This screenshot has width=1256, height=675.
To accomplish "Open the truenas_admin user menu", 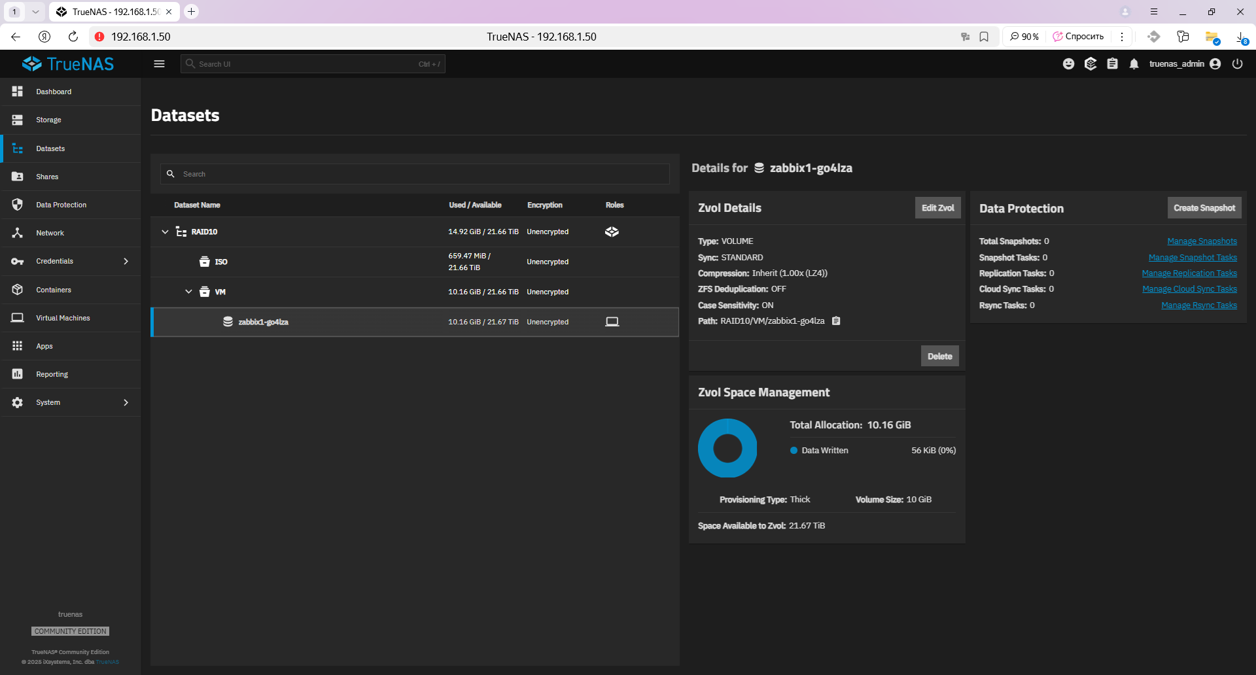I will (x=1185, y=63).
